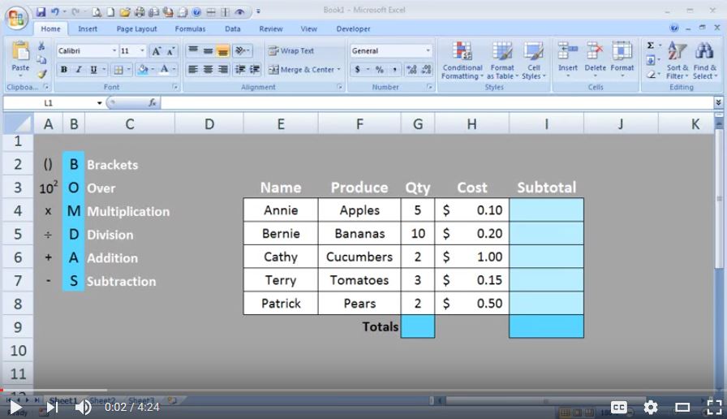Save the workbook from Quick Access Toolbar
Image resolution: width=727 pixels, height=419 pixels.
click(x=41, y=11)
